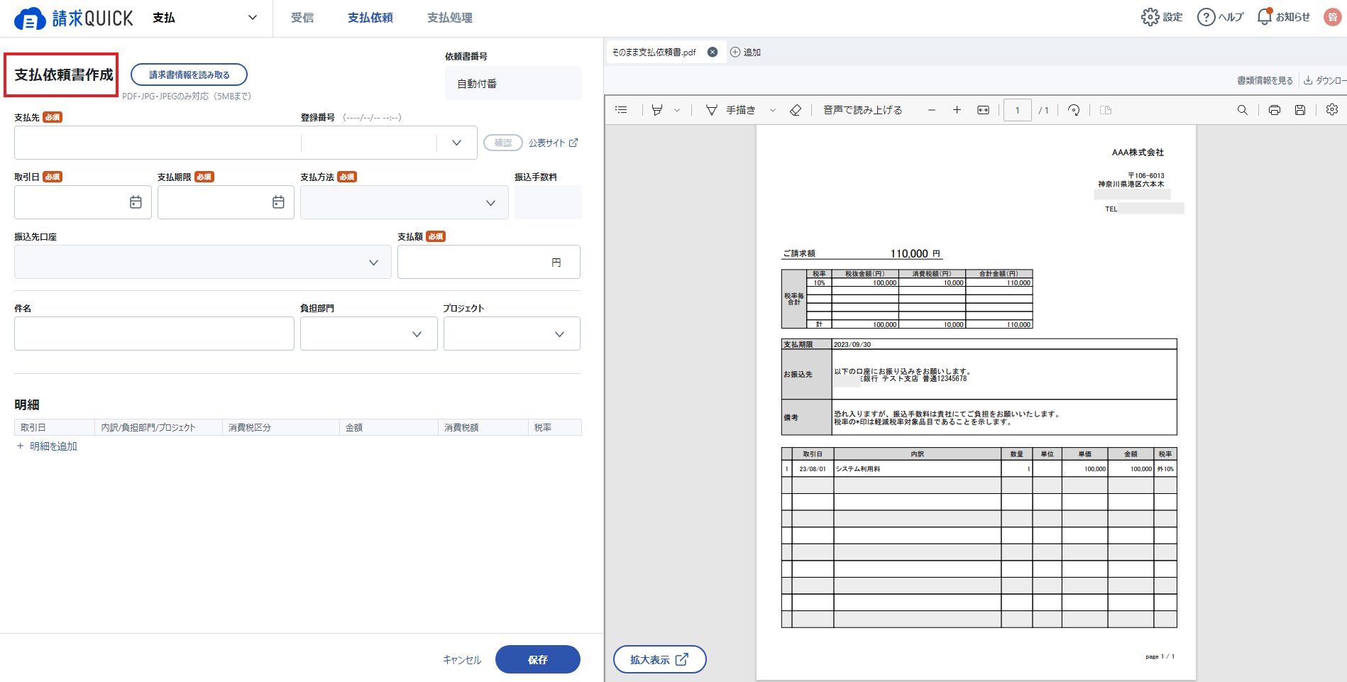Click the 依頼書番号 自動付番 field
The width and height of the screenshot is (1347, 682).
(x=513, y=83)
